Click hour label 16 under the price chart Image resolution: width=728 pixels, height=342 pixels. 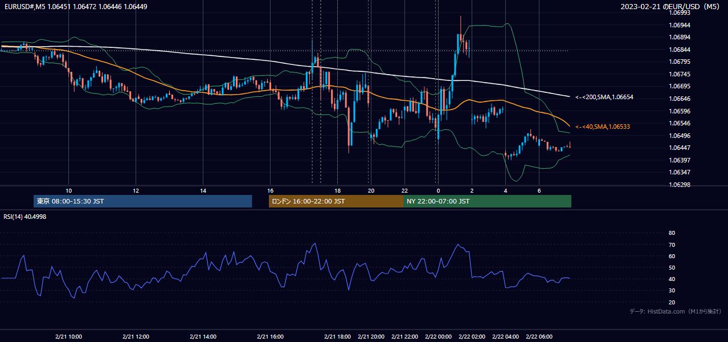coord(270,190)
